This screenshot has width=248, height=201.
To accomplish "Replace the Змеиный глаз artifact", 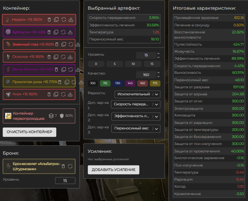I will (x=71, y=45).
